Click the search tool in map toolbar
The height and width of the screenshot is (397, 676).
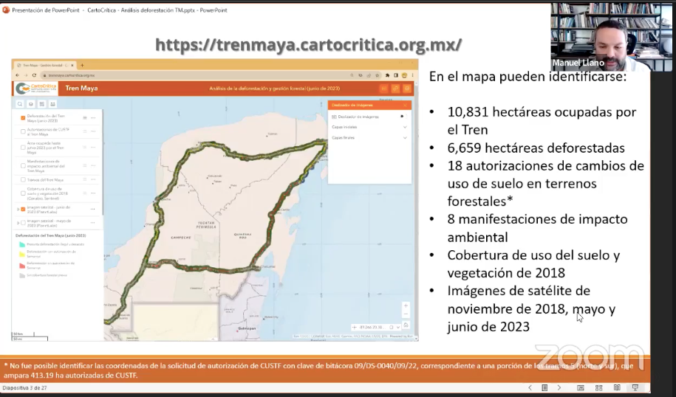[x=20, y=104]
